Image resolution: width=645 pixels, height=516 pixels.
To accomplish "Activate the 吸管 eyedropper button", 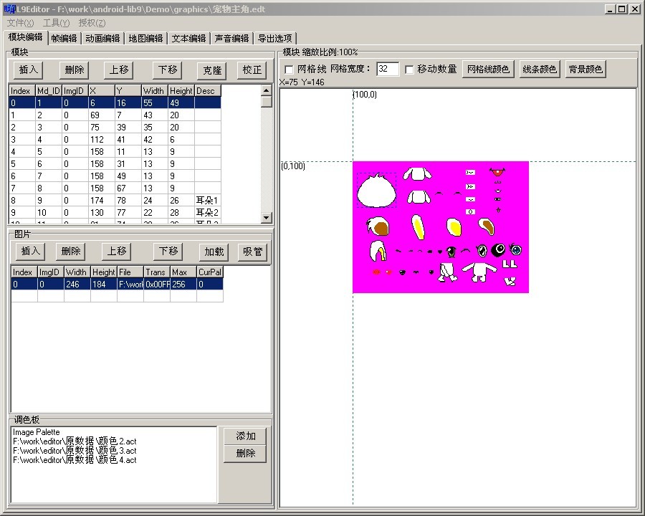I will click(252, 252).
